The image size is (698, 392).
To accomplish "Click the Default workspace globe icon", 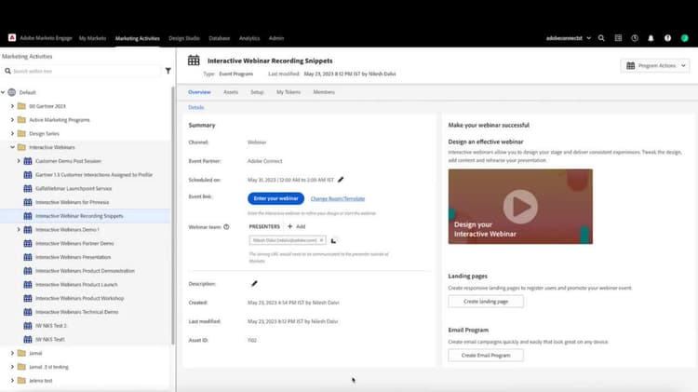I will tap(12, 92).
